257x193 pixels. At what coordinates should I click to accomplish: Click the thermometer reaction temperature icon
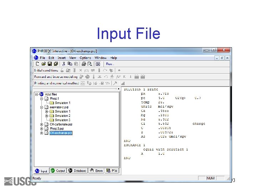point(94,76)
